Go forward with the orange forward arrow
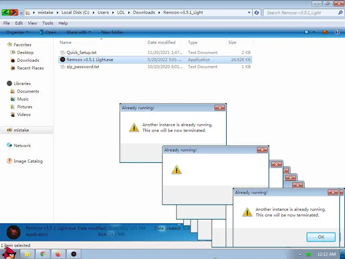This screenshot has height=259, width=345. pyautogui.click(x=14, y=12)
